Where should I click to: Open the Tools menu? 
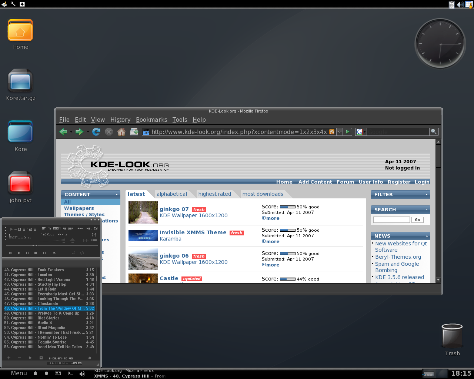(x=180, y=120)
